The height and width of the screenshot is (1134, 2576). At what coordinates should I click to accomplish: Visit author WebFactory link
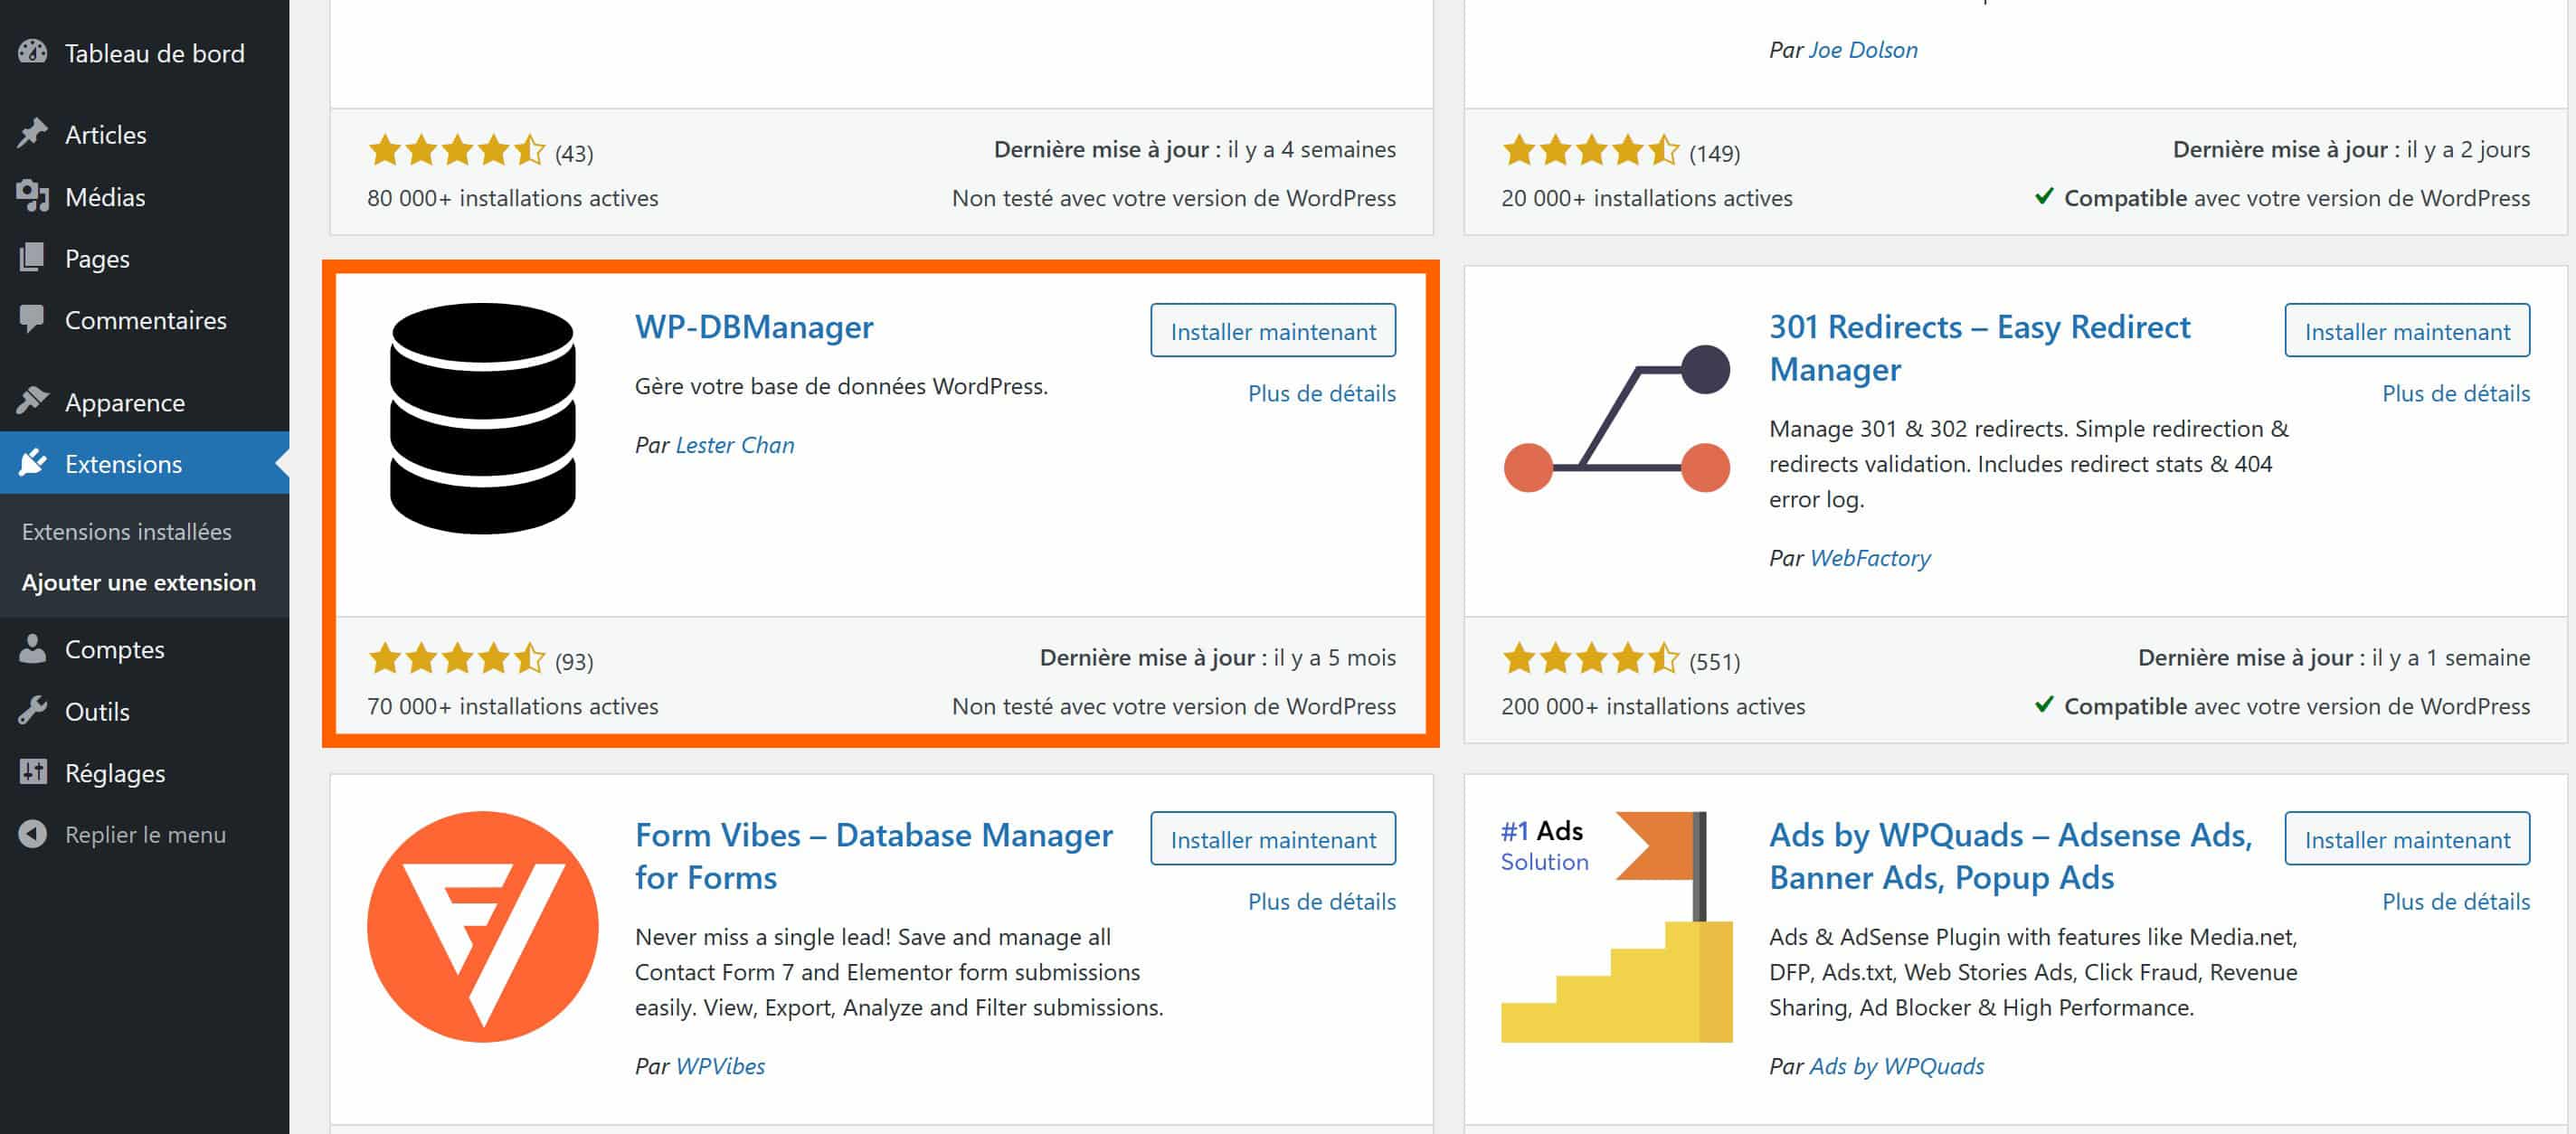tap(1870, 557)
